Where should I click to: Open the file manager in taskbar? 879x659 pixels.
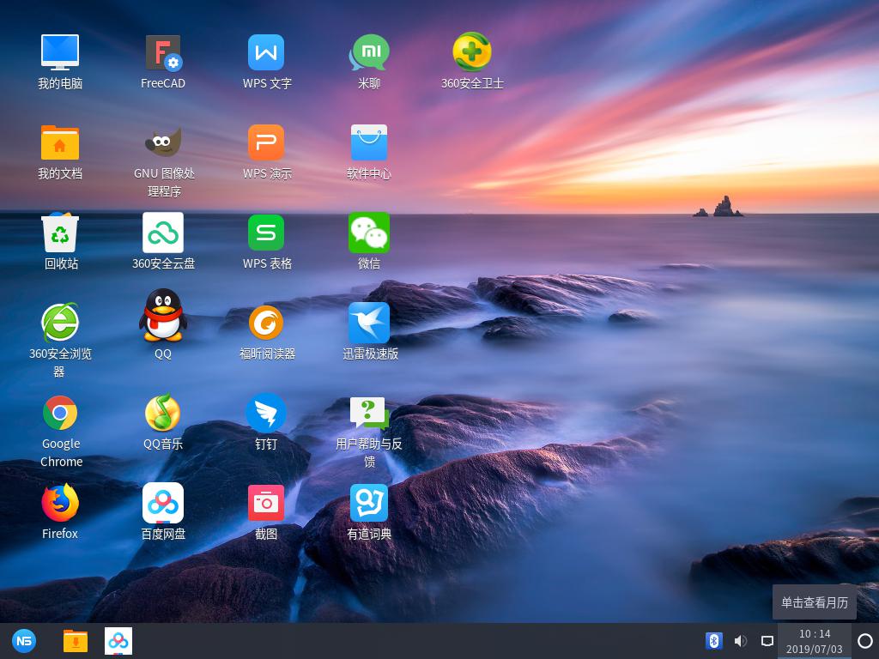pos(76,641)
